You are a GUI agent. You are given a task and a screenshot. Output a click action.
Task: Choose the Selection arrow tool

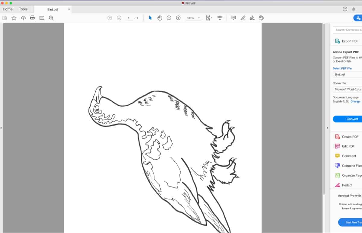[150, 18]
